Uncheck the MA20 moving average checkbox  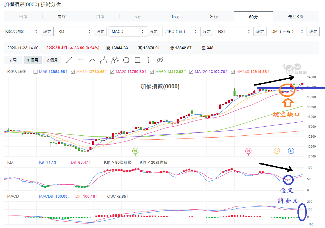112,72
